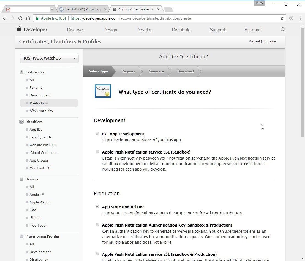This screenshot has width=305, height=261.
Task: Click the Devices section device icon
Action: [x=21, y=179]
